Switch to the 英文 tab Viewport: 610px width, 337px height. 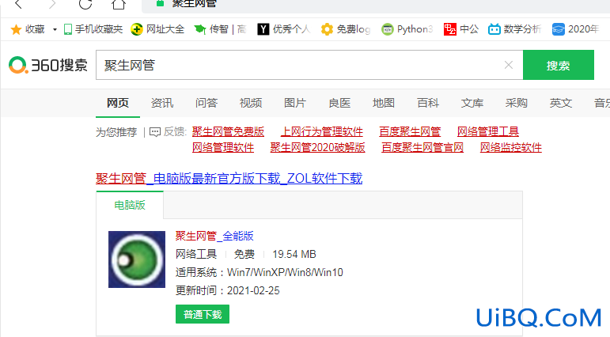pos(561,103)
